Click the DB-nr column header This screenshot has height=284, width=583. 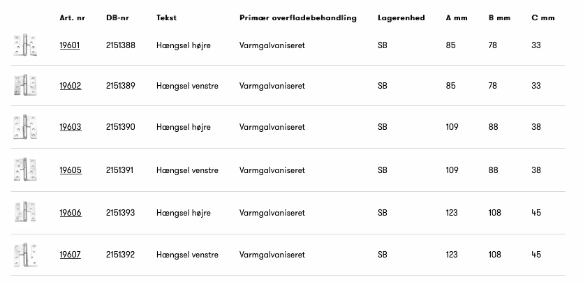coord(117,17)
